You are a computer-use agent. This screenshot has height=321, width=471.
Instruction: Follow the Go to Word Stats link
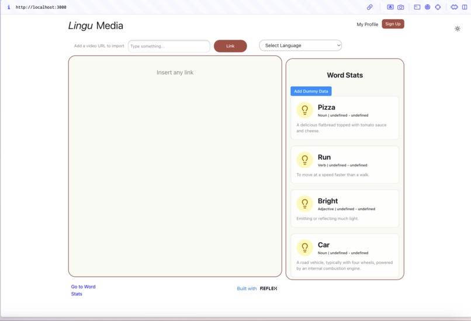[83, 290]
